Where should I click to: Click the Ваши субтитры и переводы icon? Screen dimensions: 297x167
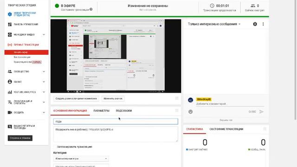[x=10, y=127]
